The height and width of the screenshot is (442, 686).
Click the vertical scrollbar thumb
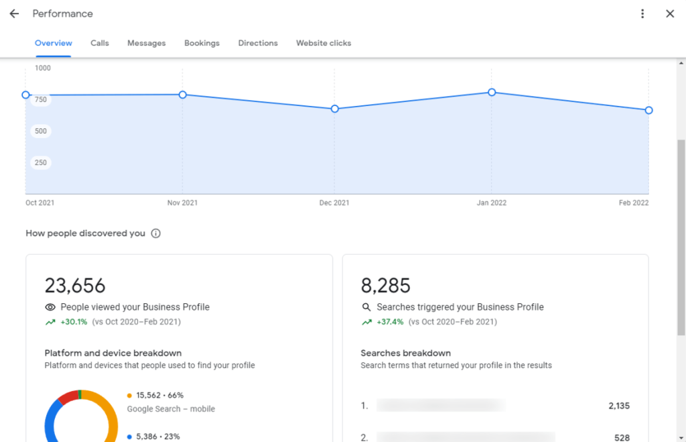coord(681,237)
